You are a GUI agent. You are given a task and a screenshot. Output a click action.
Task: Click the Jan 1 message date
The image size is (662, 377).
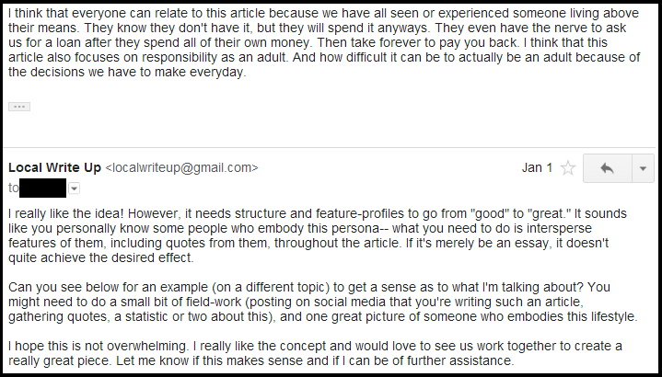click(536, 168)
